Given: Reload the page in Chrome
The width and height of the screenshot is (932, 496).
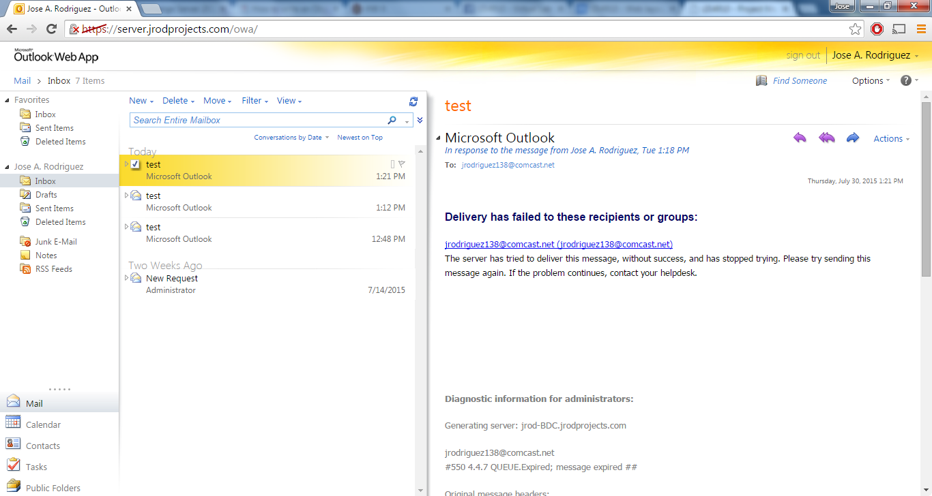Looking at the screenshot, I should point(51,29).
